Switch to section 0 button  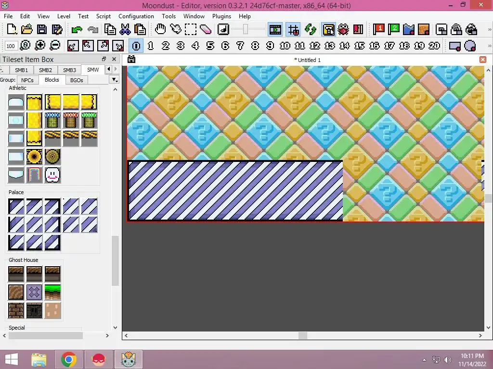[136, 46]
